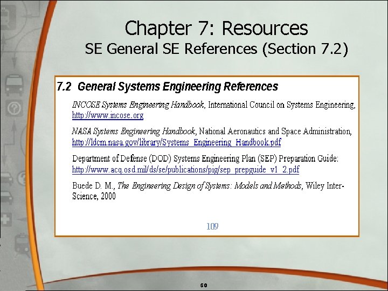This screenshot has height=291, width=388.
Task: Click 'Science, 2000' text
Action: (94, 196)
